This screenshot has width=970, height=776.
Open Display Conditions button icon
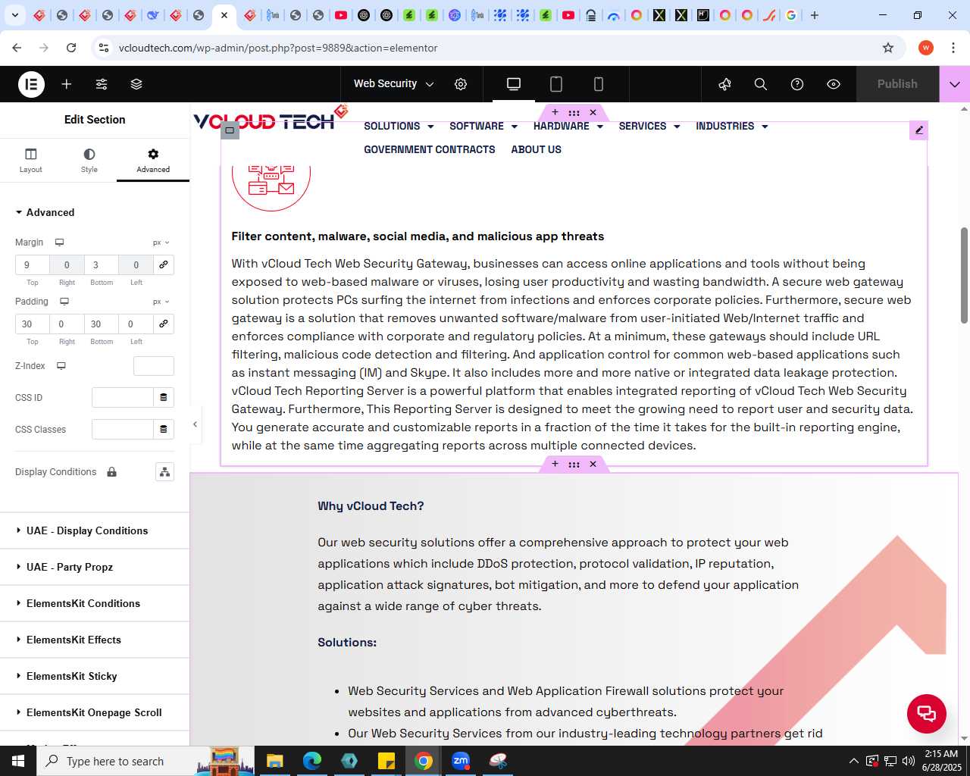pyautogui.click(x=164, y=472)
